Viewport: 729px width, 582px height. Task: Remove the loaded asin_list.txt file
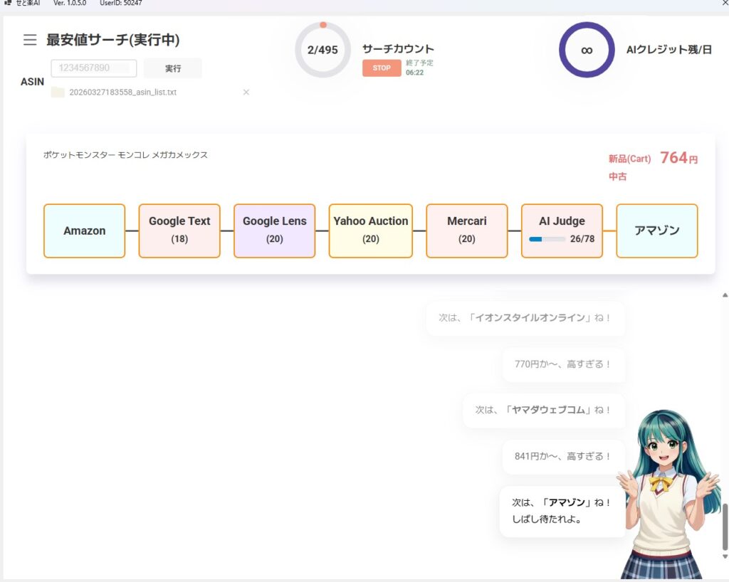click(x=246, y=92)
